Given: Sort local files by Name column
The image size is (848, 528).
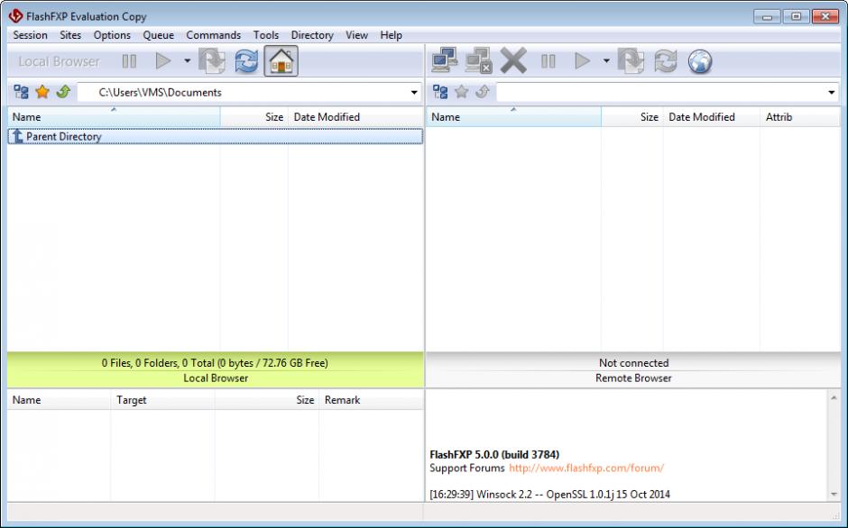Looking at the screenshot, I should tap(114, 117).
